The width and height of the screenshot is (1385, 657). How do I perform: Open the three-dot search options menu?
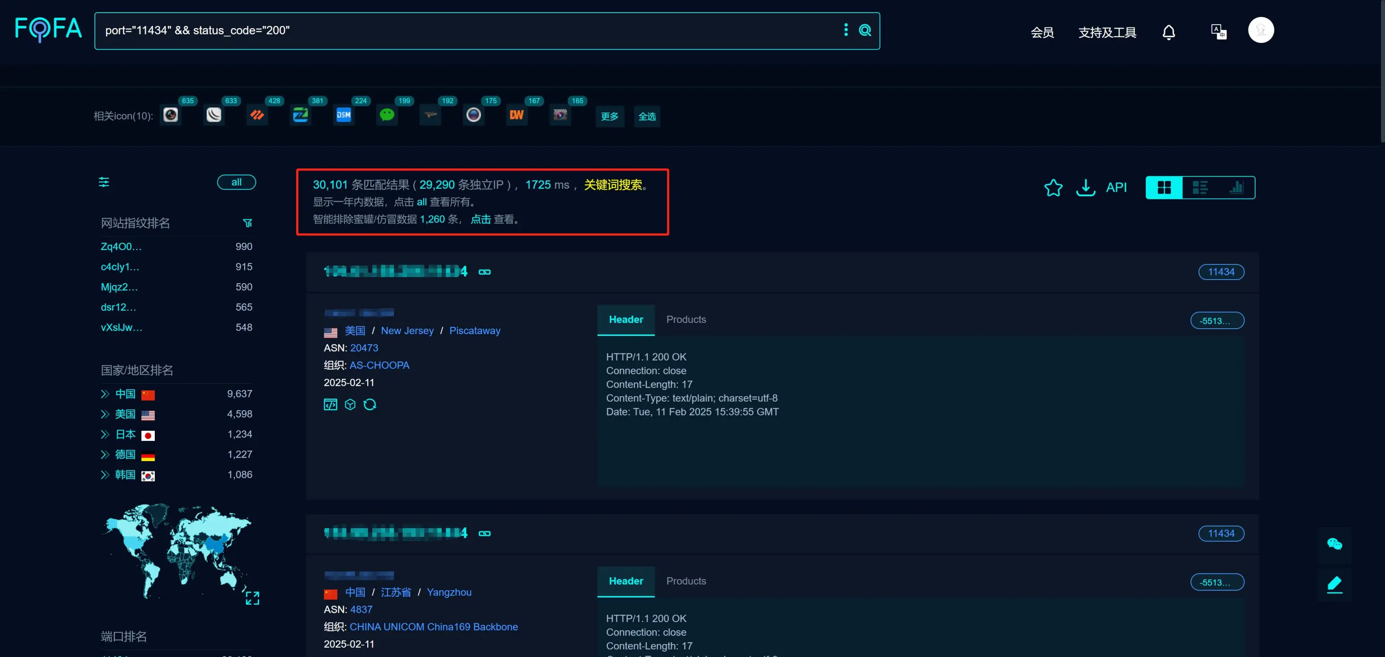pyautogui.click(x=846, y=30)
